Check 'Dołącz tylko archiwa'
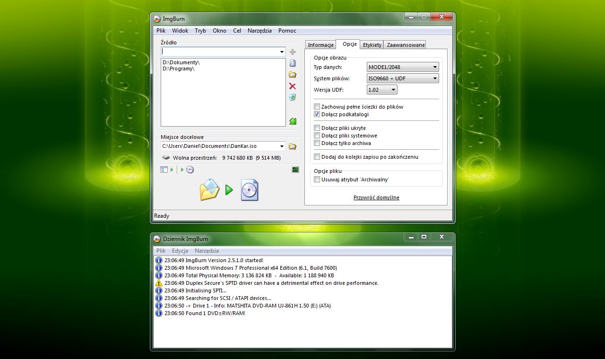Screen dimensions: 605x359 click(317, 143)
